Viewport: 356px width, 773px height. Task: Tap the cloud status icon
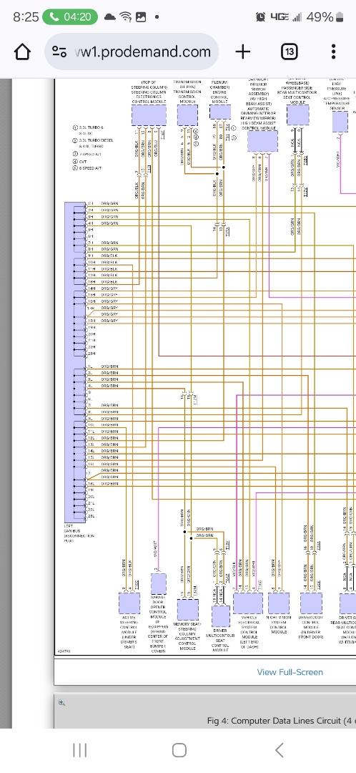pyautogui.click(x=110, y=17)
